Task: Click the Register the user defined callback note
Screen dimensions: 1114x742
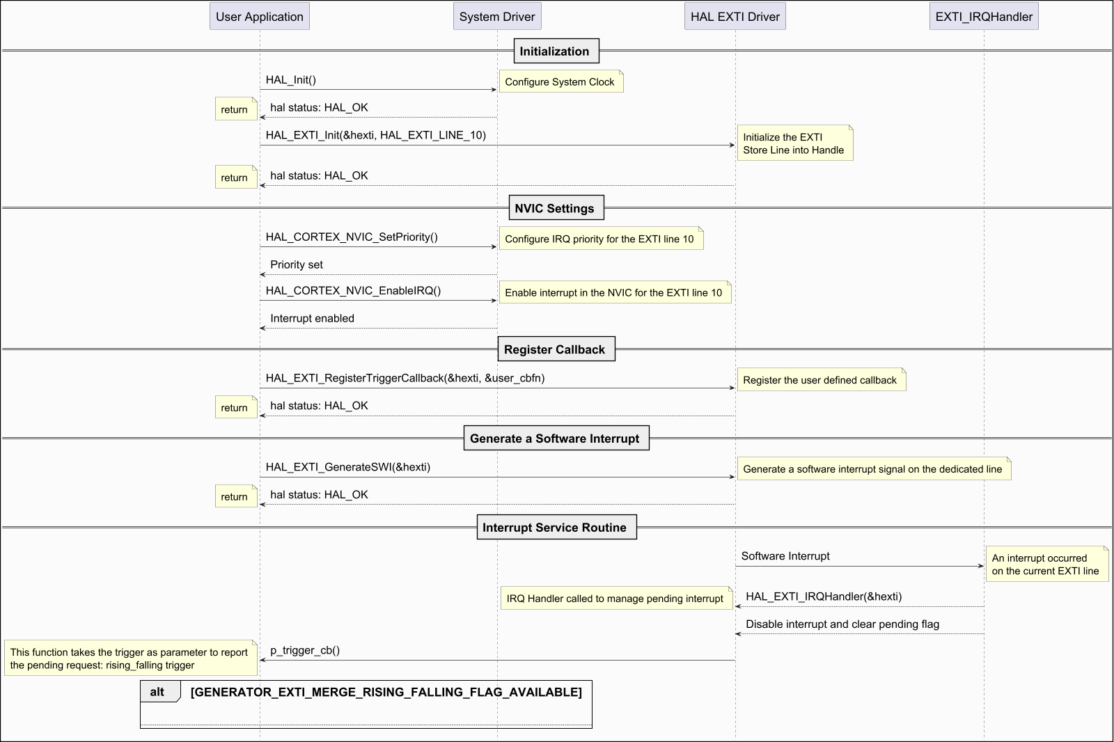Action: point(822,380)
